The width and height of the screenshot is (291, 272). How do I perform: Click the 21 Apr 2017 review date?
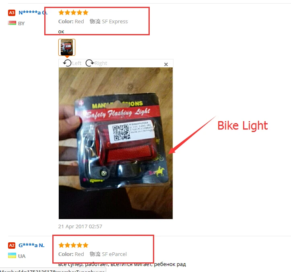pos(80,227)
